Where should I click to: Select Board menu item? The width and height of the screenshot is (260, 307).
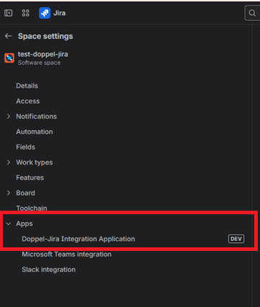pyautogui.click(x=25, y=193)
